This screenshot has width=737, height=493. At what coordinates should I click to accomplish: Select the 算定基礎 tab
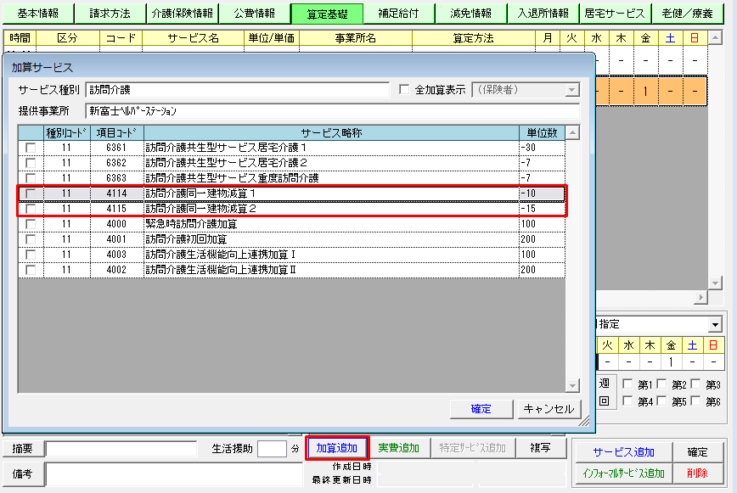pyautogui.click(x=327, y=14)
